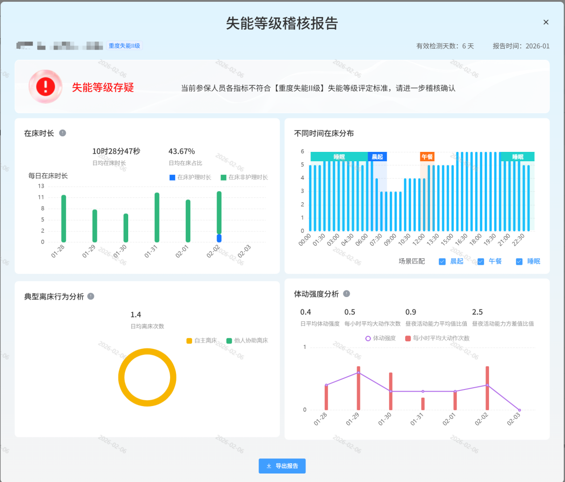Click the yellow donut chart ring
The image size is (565, 482).
[147, 351]
